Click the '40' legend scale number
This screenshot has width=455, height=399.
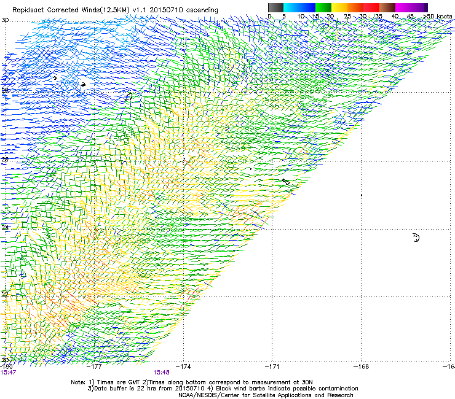[x=395, y=17]
